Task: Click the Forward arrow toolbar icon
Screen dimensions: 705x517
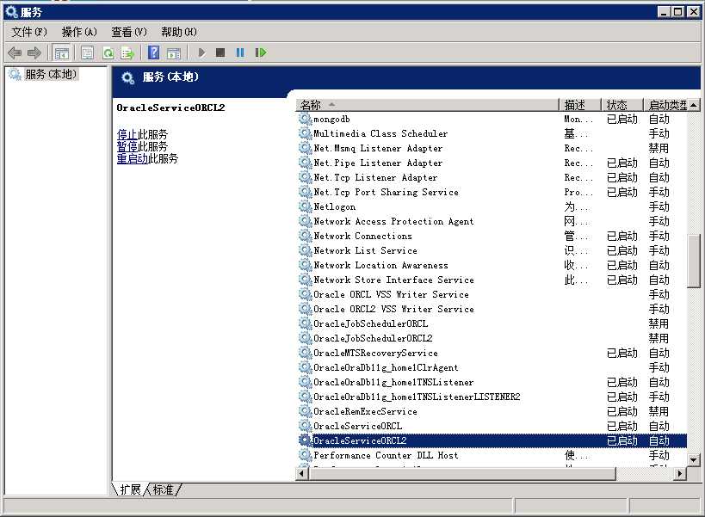Action: tap(34, 53)
